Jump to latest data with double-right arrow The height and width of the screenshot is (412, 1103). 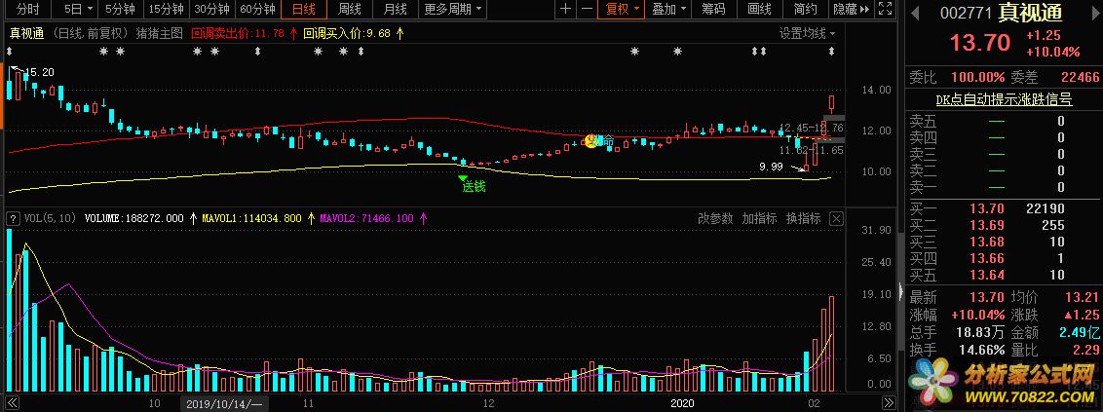889,403
